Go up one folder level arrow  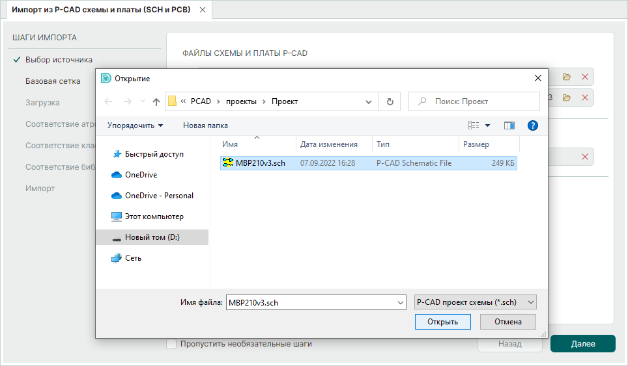156,101
